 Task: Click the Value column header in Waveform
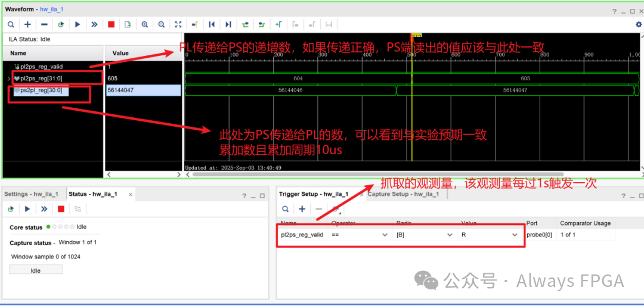coord(120,53)
